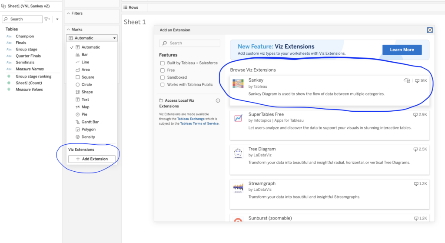This screenshot has width=445, height=243.
Task: Open the Automatic mark type dropdown
Action: (x=92, y=38)
